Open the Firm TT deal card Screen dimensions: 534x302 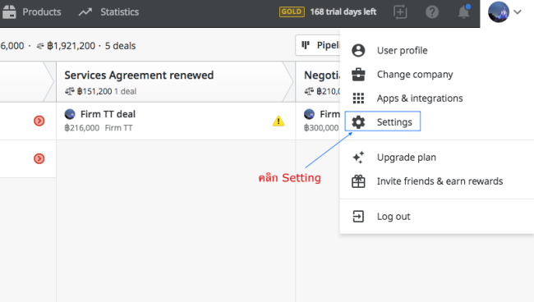[x=176, y=121]
